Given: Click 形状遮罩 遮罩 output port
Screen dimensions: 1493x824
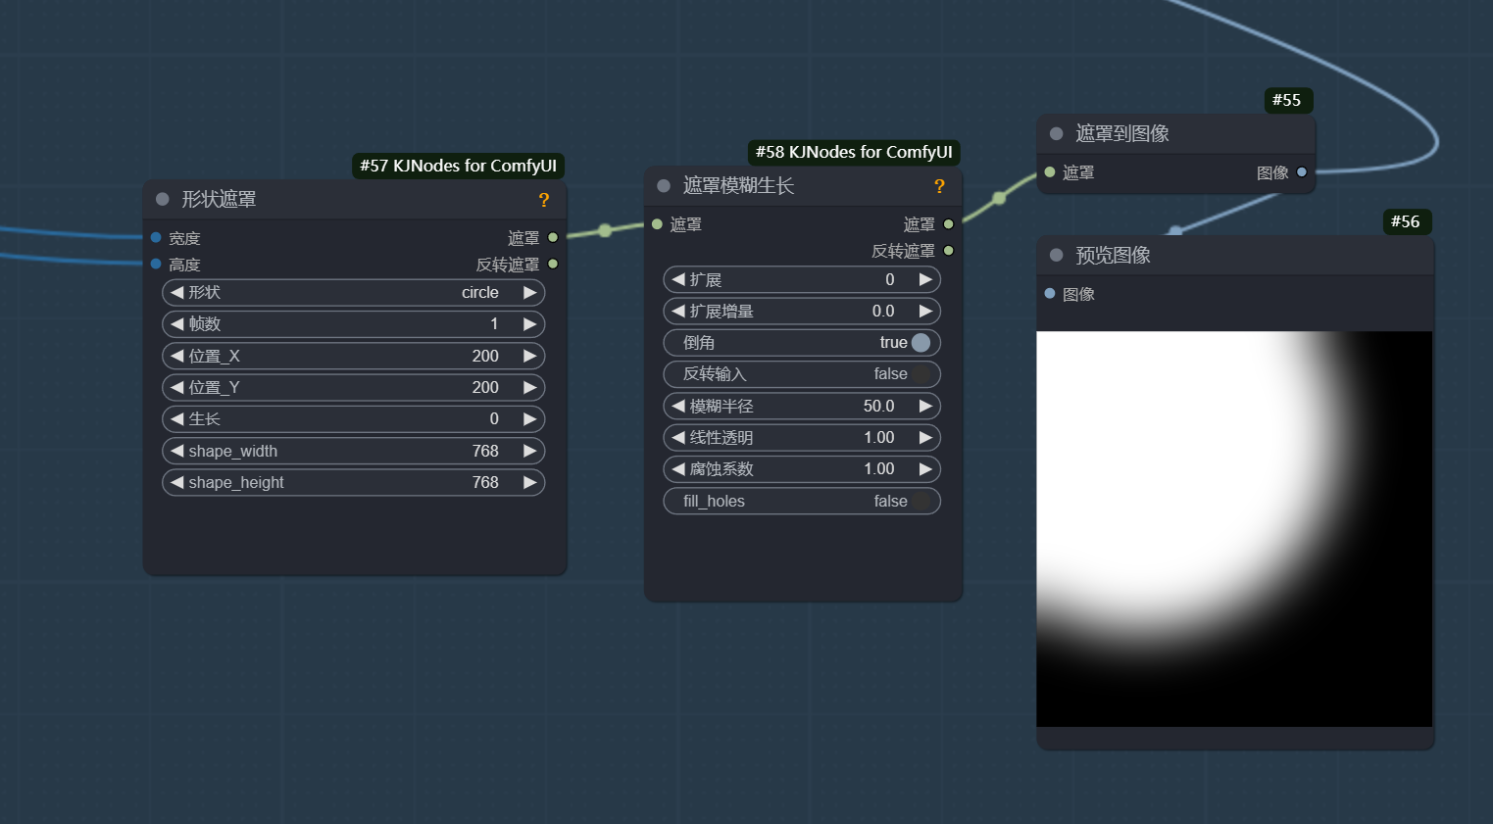Looking at the screenshot, I should coord(553,237).
